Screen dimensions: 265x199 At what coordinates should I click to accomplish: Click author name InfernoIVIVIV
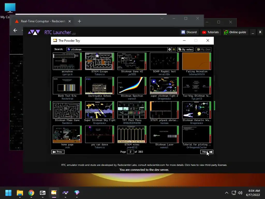pos(197,74)
